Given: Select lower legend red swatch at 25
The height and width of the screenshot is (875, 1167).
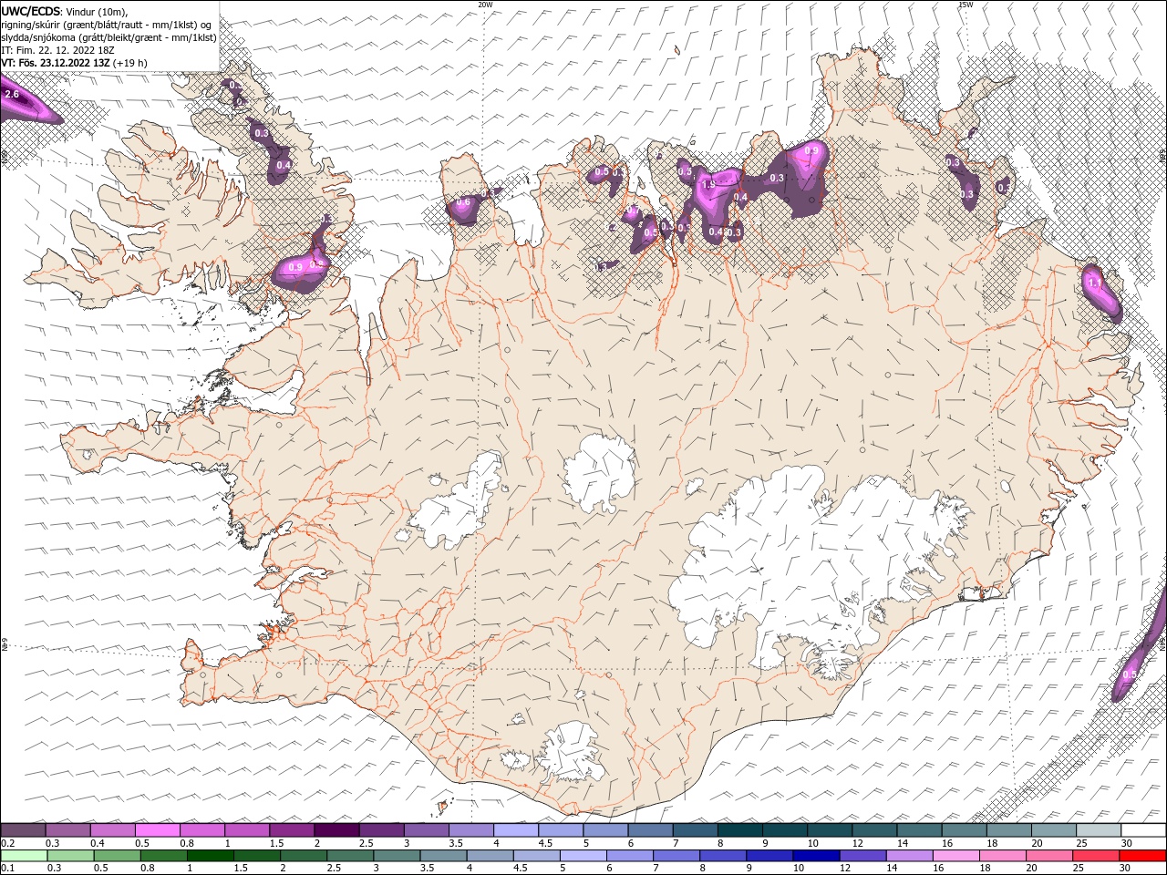Looking at the screenshot, I should tap(1094, 856).
